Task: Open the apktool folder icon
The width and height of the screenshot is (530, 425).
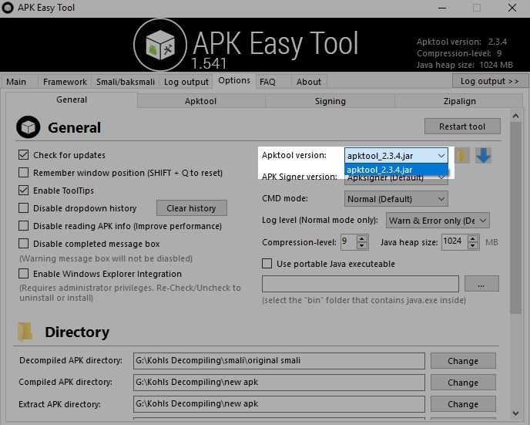Action: click(x=461, y=156)
